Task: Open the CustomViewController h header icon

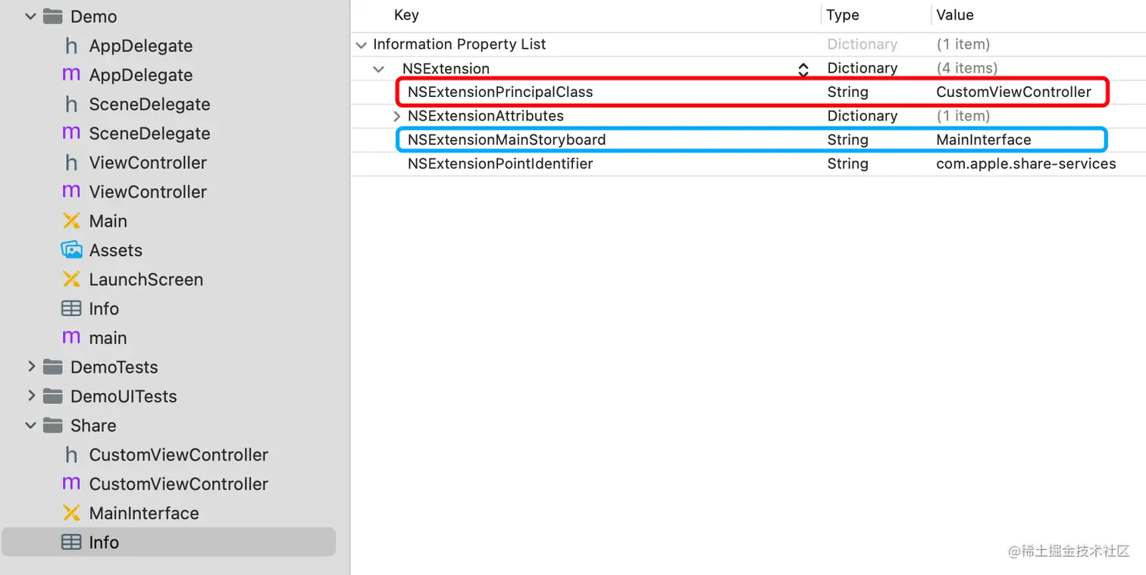Action: pyautogui.click(x=71, y=455)
